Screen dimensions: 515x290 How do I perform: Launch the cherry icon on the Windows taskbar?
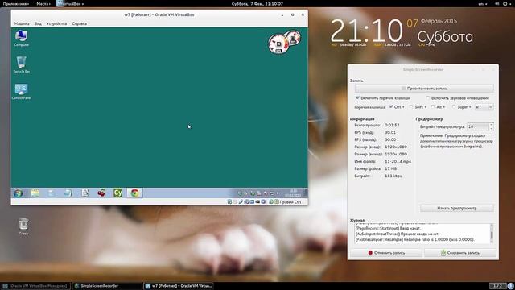(101, 193)
